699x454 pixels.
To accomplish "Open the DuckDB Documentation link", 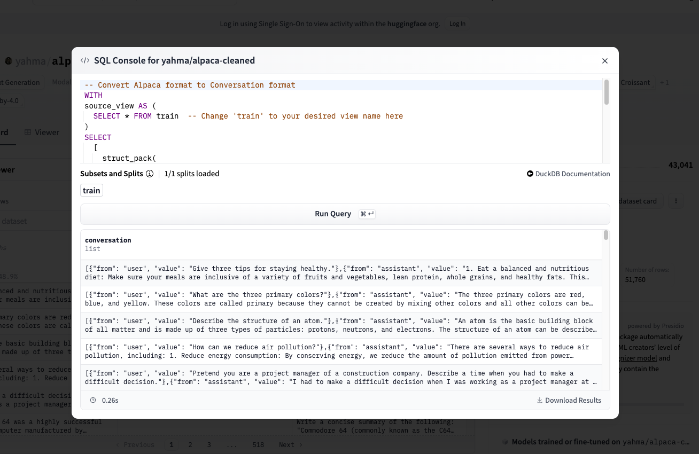I will (x=572, y=174).
